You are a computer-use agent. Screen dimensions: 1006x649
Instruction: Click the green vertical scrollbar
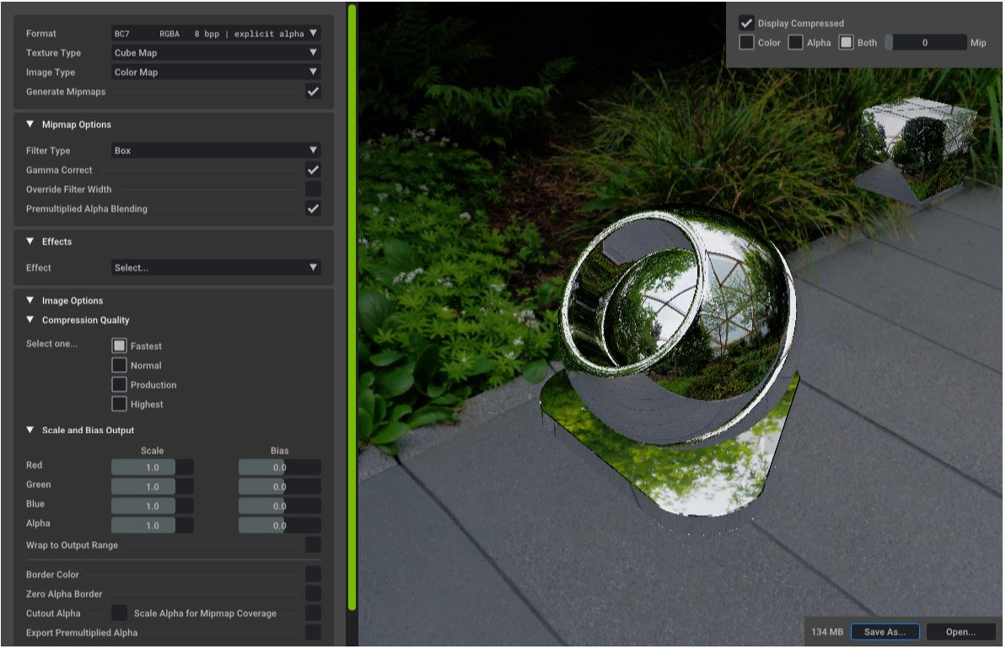coord(352,307)
